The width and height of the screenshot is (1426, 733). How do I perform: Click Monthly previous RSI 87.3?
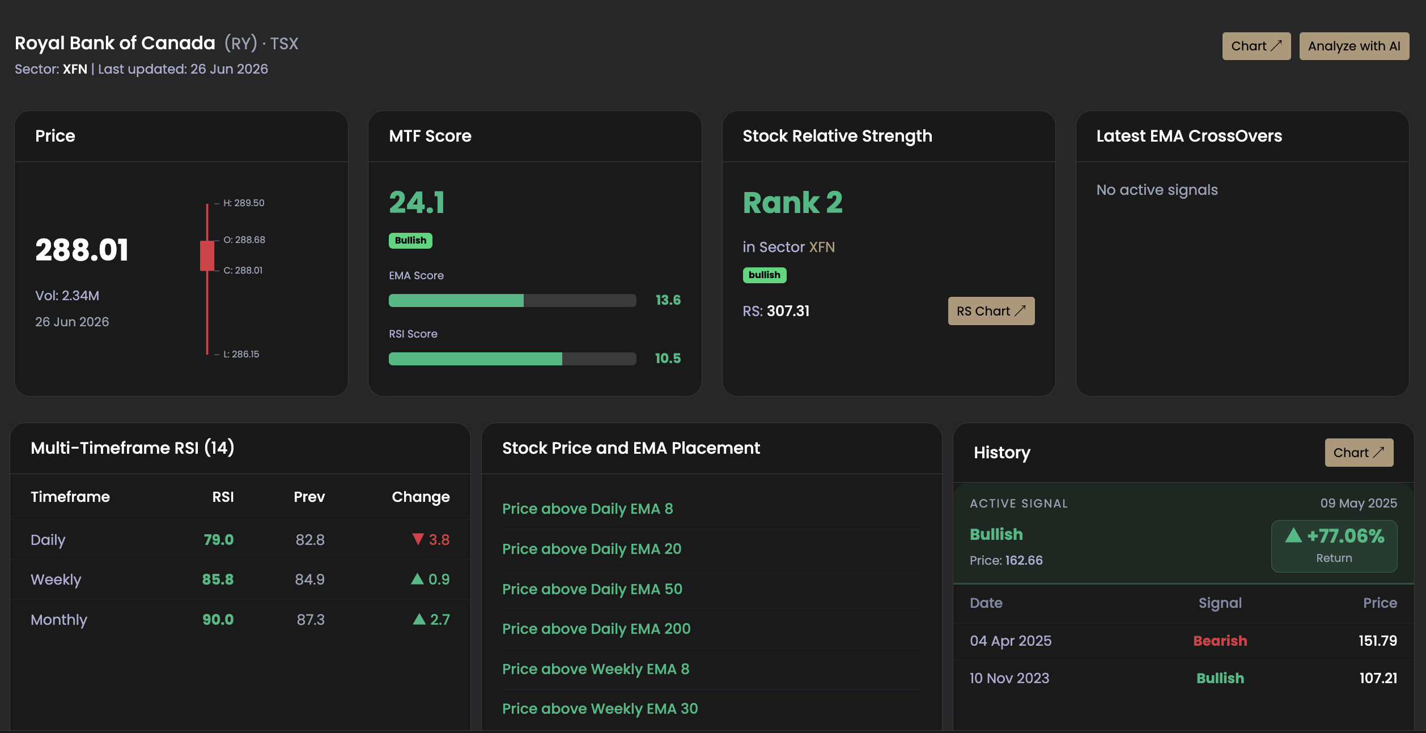[x=311, y=620]
